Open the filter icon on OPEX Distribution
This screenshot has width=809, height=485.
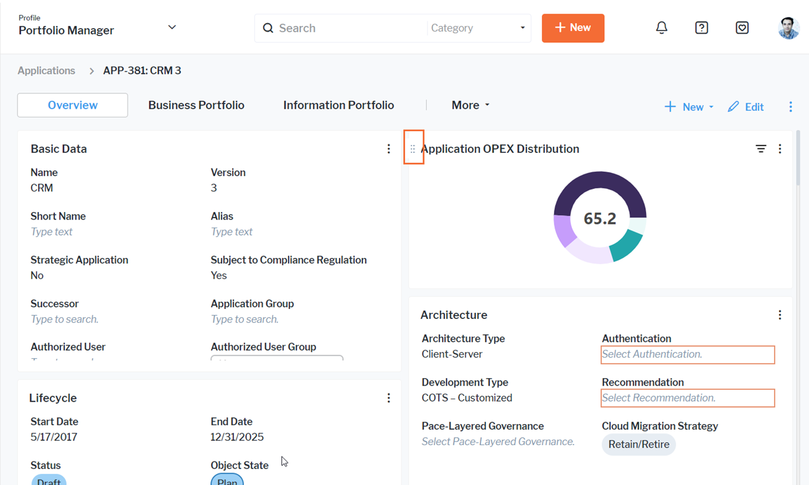760,149
